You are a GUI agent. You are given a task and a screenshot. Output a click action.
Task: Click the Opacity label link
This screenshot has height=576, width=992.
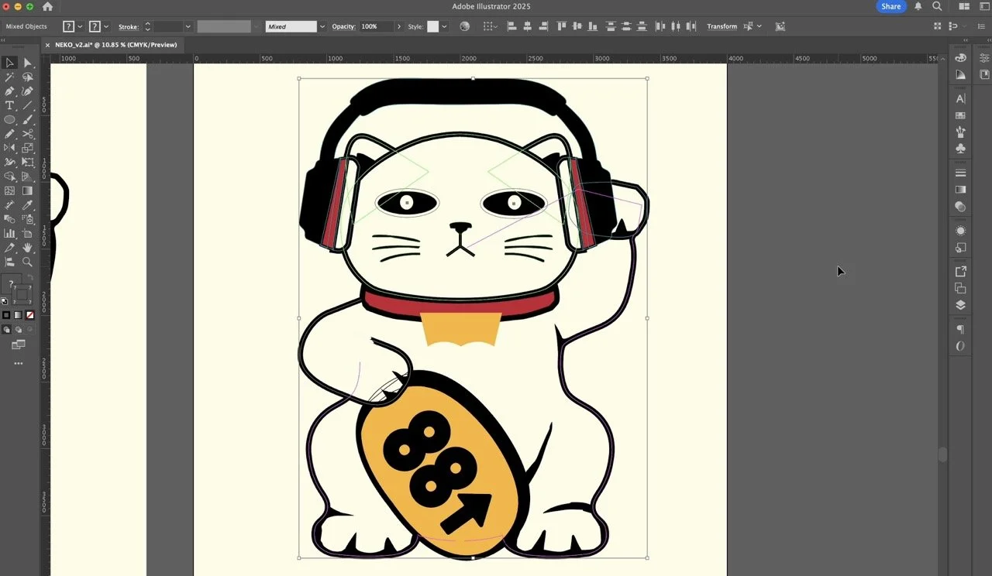tap(343, 26)
